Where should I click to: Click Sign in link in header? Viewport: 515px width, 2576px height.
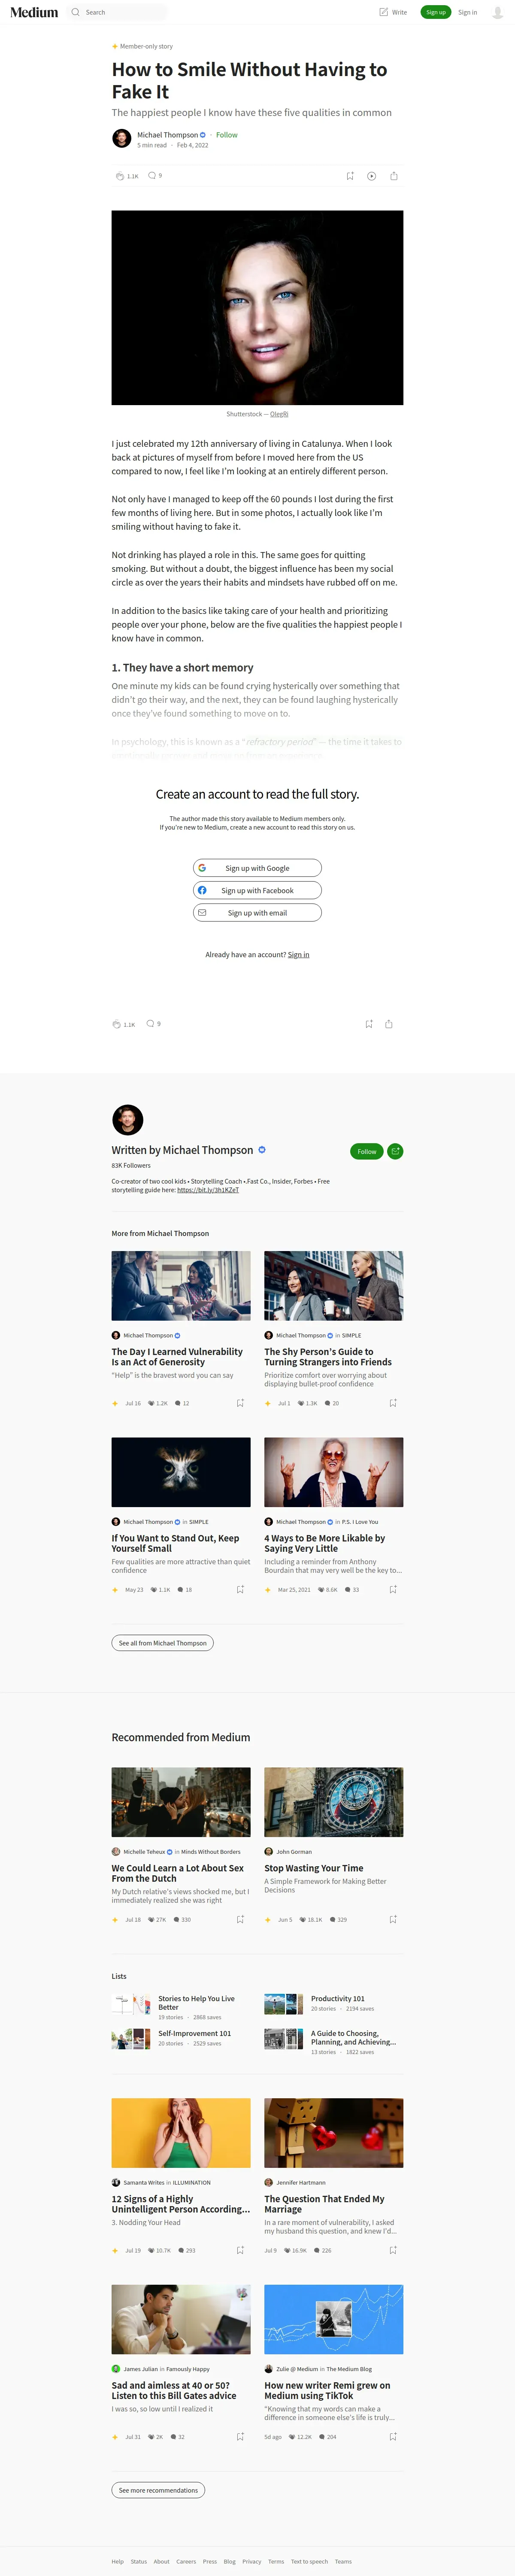coord(467,12)
